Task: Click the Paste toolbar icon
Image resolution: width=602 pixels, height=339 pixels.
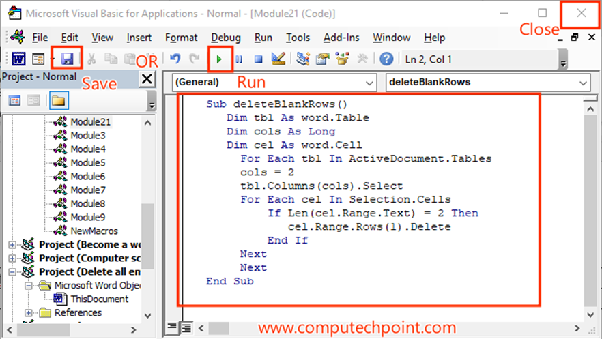Action: click(x=130, y=59)
